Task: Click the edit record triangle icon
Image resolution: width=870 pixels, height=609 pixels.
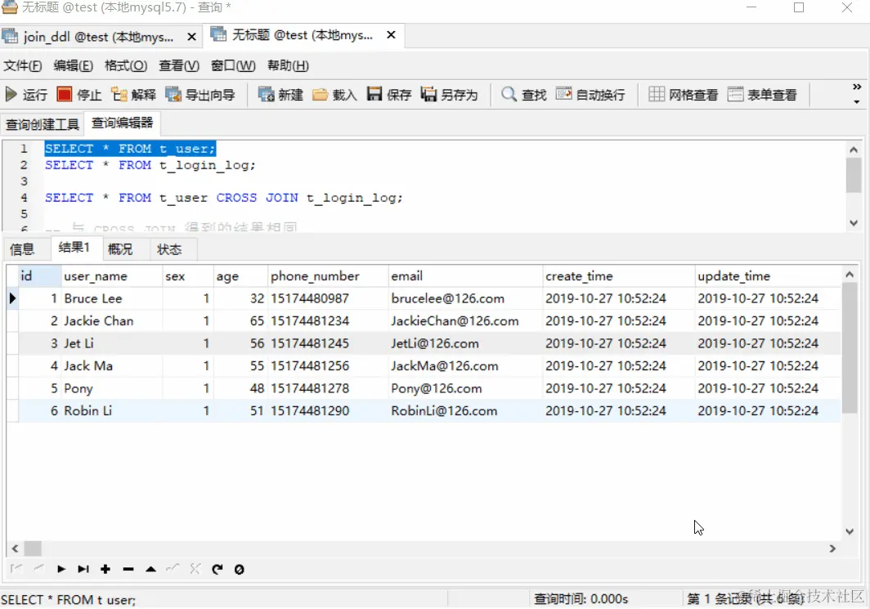Action: [150, 569]
